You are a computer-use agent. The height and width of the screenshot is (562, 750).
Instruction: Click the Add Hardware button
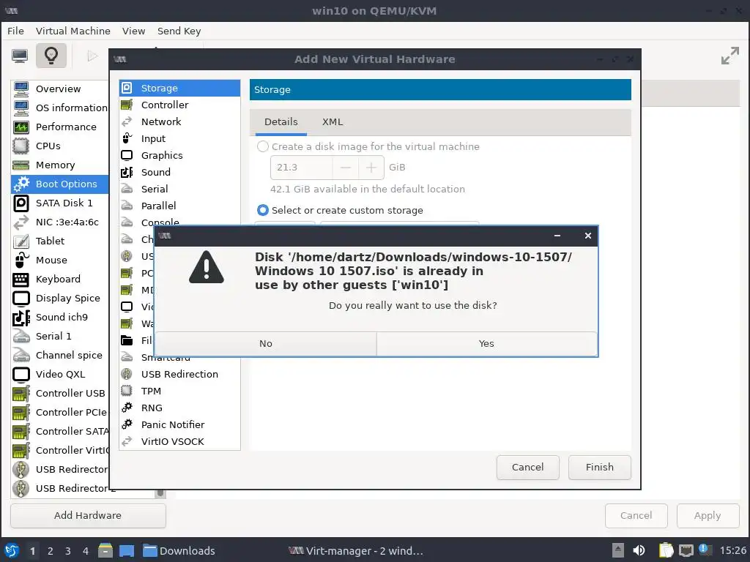click(88, 515)
